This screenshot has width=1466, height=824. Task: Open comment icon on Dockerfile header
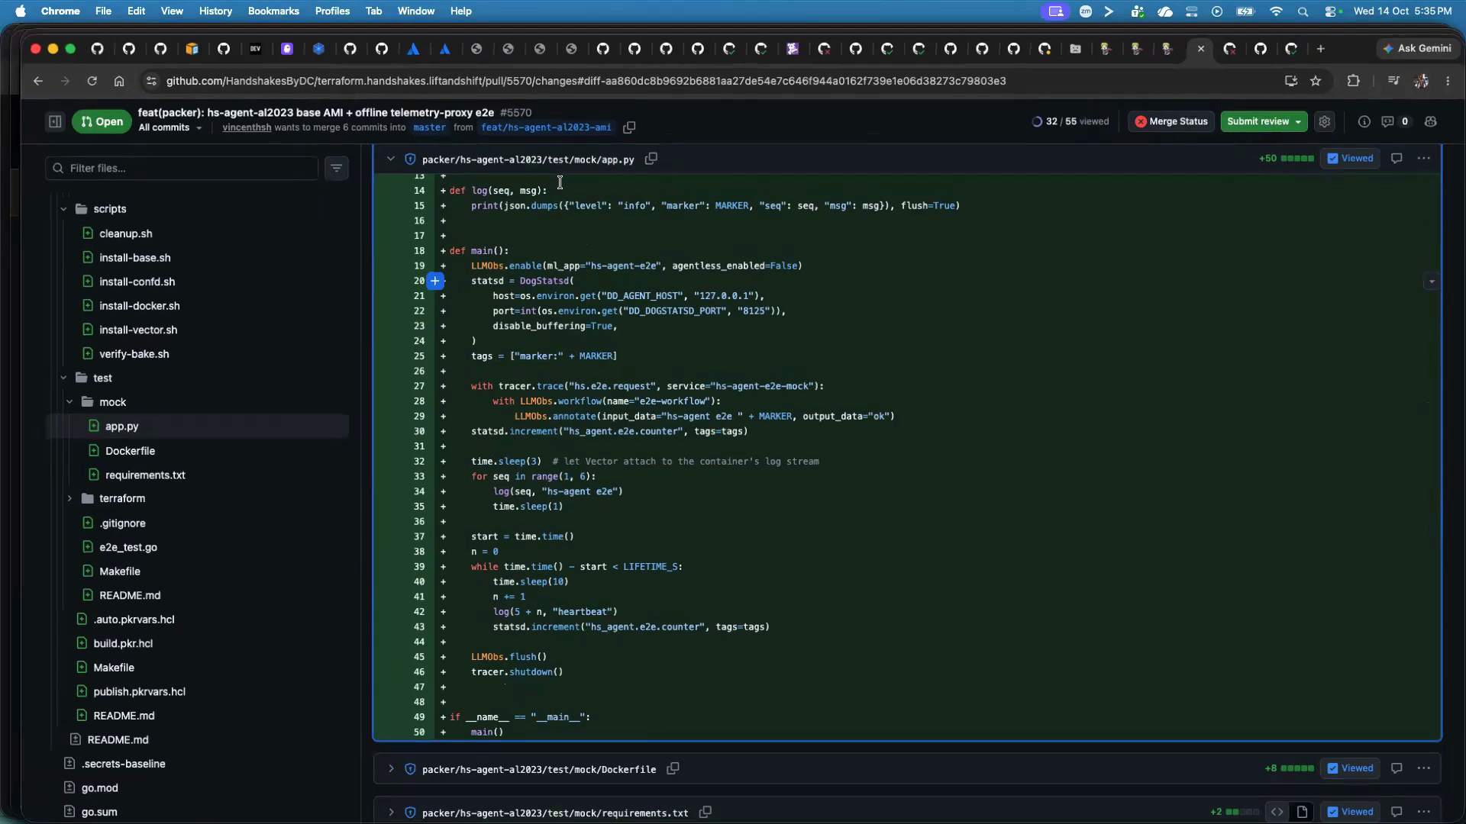pyautogui.click(x=1397, y=768)
